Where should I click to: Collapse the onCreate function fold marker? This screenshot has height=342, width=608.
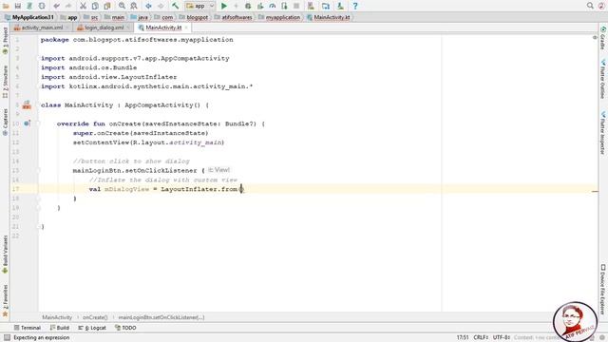click(x=38, y=123)
